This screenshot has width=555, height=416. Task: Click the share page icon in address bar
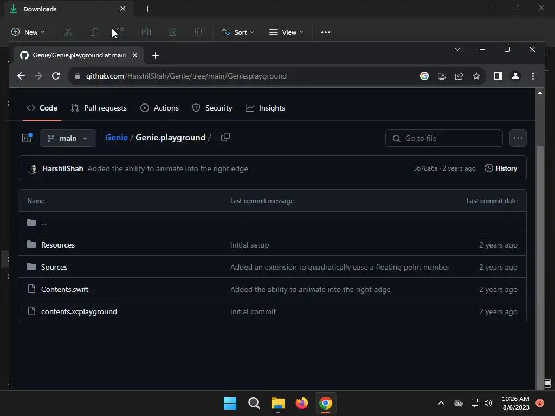(459, 76)
